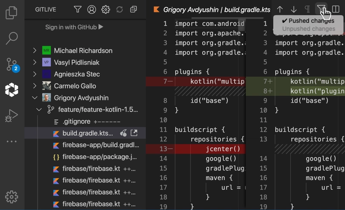Screen dimensions: 345x210
Task: Go to next change down arrow
Action: 294,9
